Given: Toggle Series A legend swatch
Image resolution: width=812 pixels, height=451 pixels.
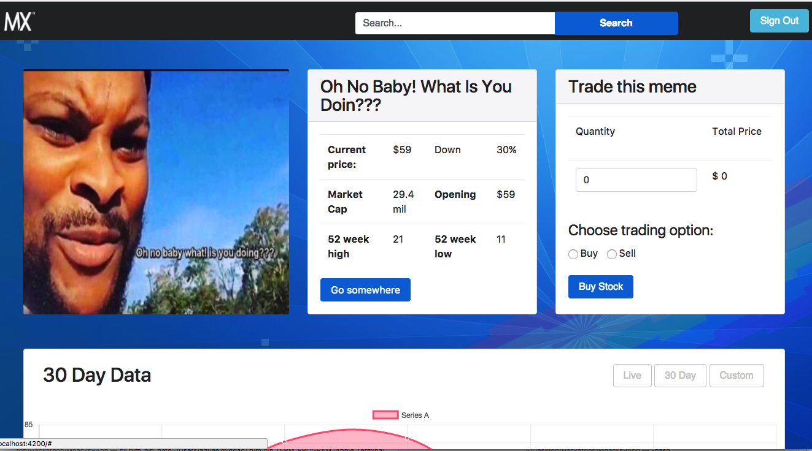Looking at the screenshot, I should coord(385,415).
